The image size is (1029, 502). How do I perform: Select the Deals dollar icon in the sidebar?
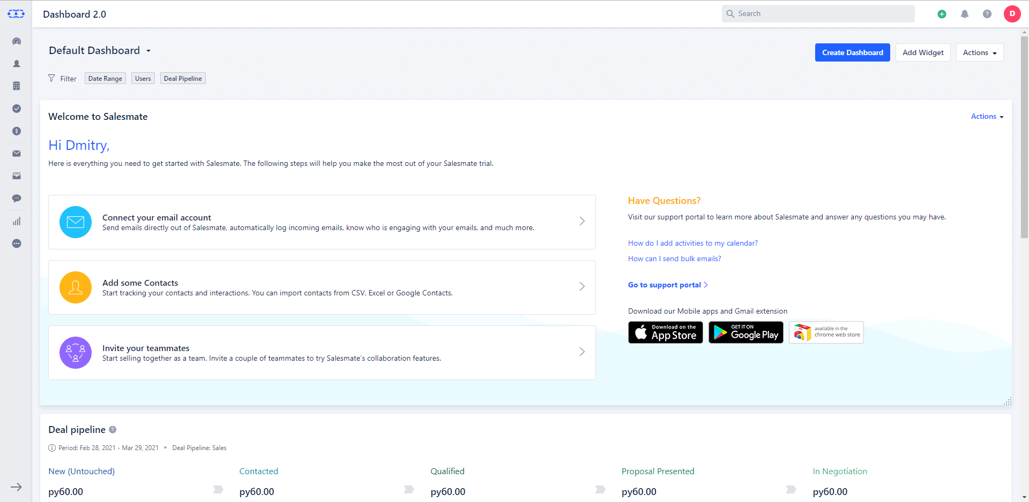tap(17, 131)
